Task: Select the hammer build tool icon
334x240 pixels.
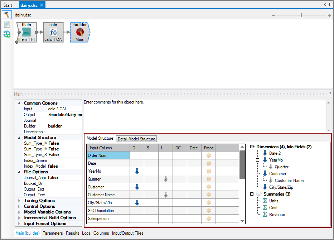Action: (6, 14)
